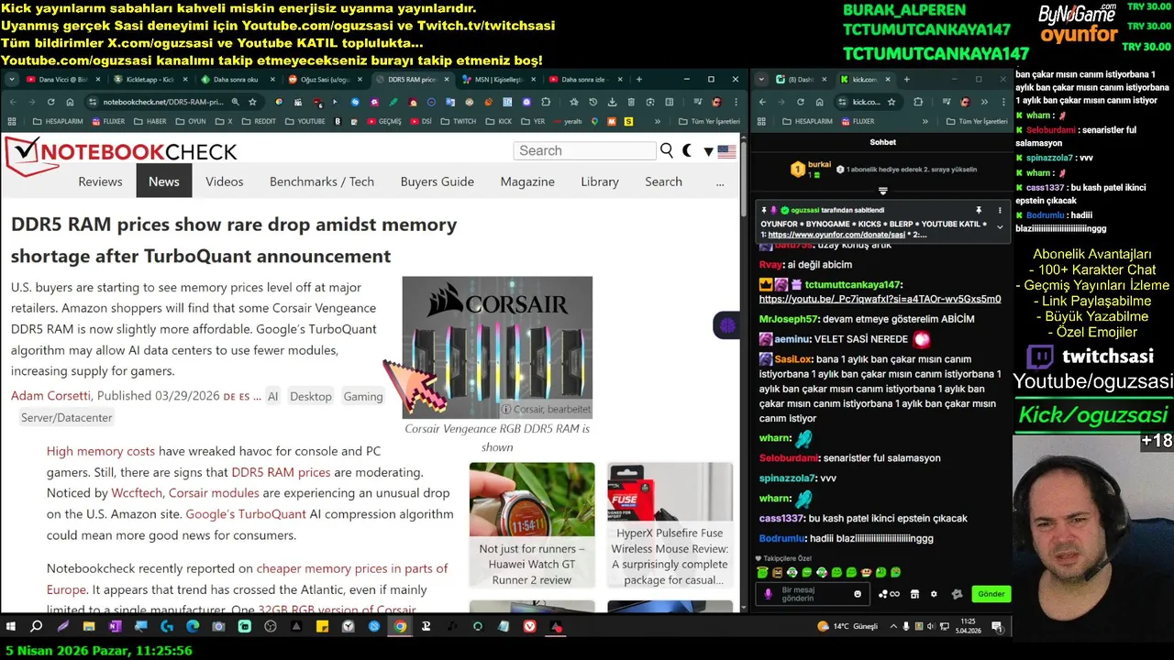Follow the DDR5 RAM prices link
Image resolution: width=1174 pixels, height=660 pixels.
tap(281, 472)
